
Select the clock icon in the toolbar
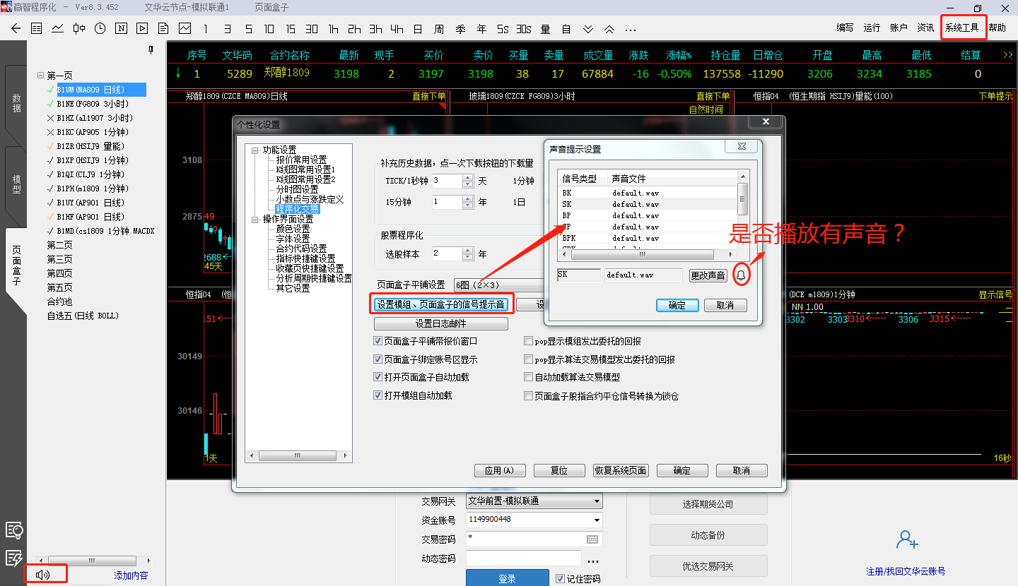click(100, 29)
